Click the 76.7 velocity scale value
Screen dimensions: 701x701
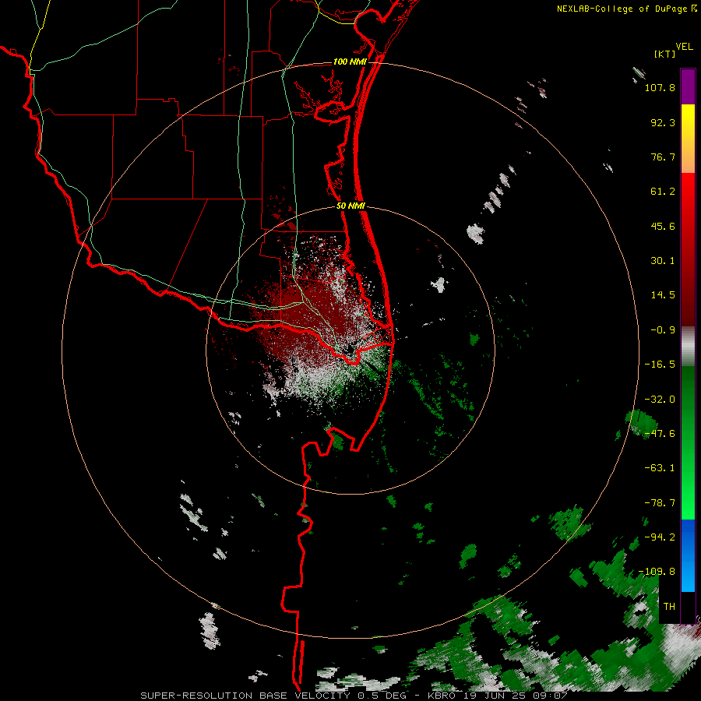pyautogui.click(x=663, y=157)
